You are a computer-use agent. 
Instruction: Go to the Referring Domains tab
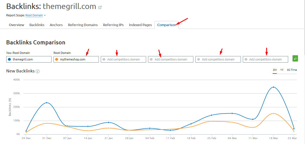click(83, 25)
